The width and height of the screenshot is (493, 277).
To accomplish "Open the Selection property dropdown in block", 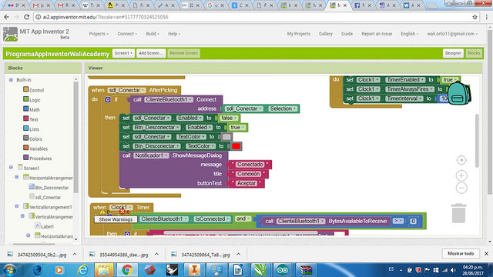I will pyautogui.click(x=283, y=108).
